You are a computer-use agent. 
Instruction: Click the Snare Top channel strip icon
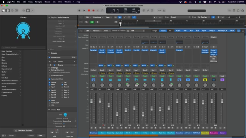click(111, 80)
